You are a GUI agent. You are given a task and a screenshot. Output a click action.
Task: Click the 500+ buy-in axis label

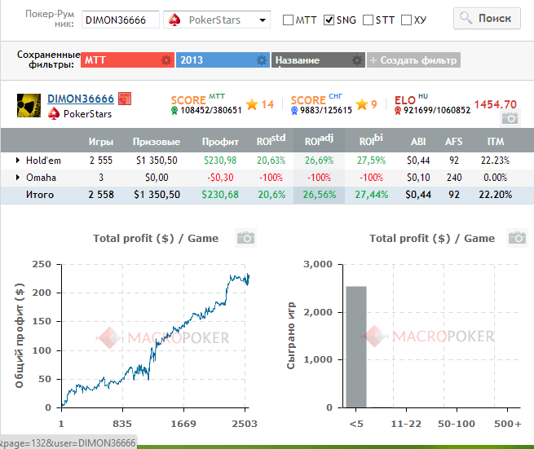pyautogui.click(x=508, y=424)
